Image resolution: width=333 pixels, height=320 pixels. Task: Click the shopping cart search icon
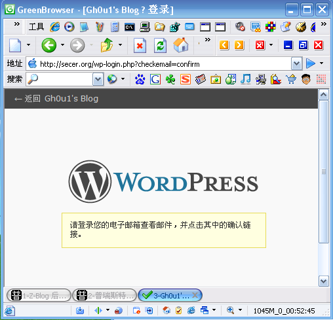click(x=291, y=79)
